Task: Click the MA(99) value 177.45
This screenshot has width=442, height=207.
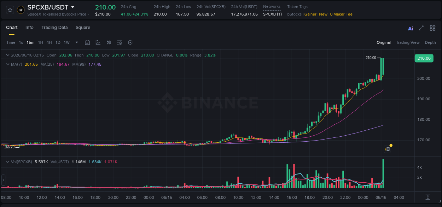Action: tap(95, 64)
